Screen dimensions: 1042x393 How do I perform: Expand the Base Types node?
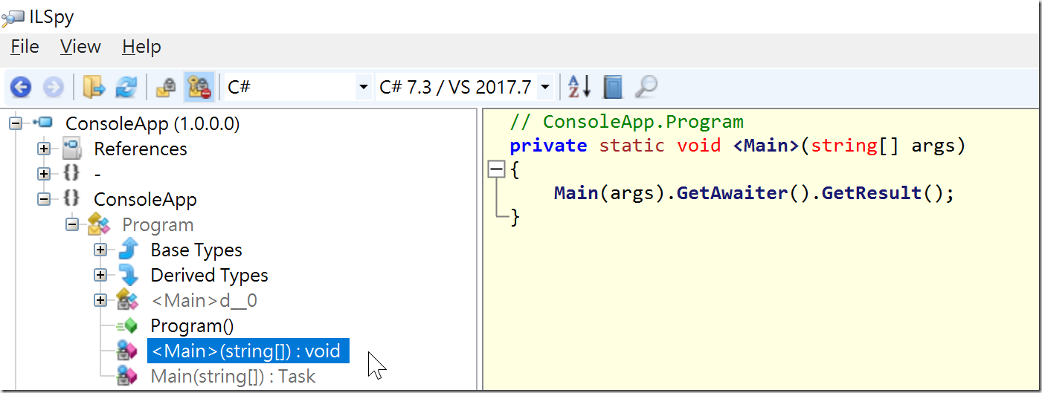[100, 250]
